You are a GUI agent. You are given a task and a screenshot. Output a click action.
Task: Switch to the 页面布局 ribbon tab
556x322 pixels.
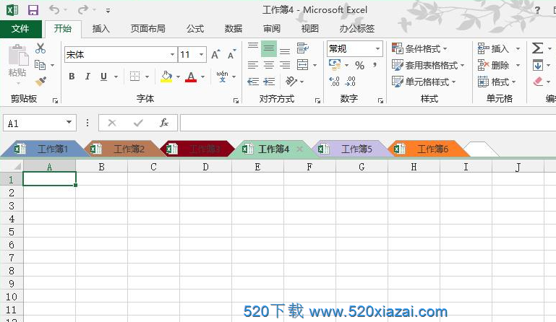click(148, 29)
